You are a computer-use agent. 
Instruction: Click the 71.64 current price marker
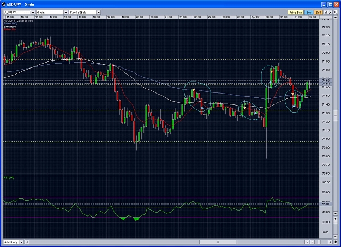click(326, 84)
